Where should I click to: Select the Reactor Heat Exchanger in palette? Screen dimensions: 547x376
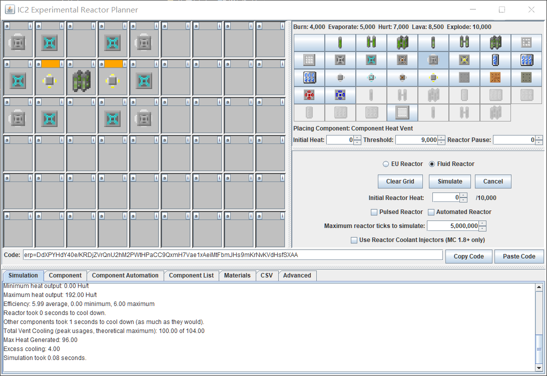[x=402, y=77]
